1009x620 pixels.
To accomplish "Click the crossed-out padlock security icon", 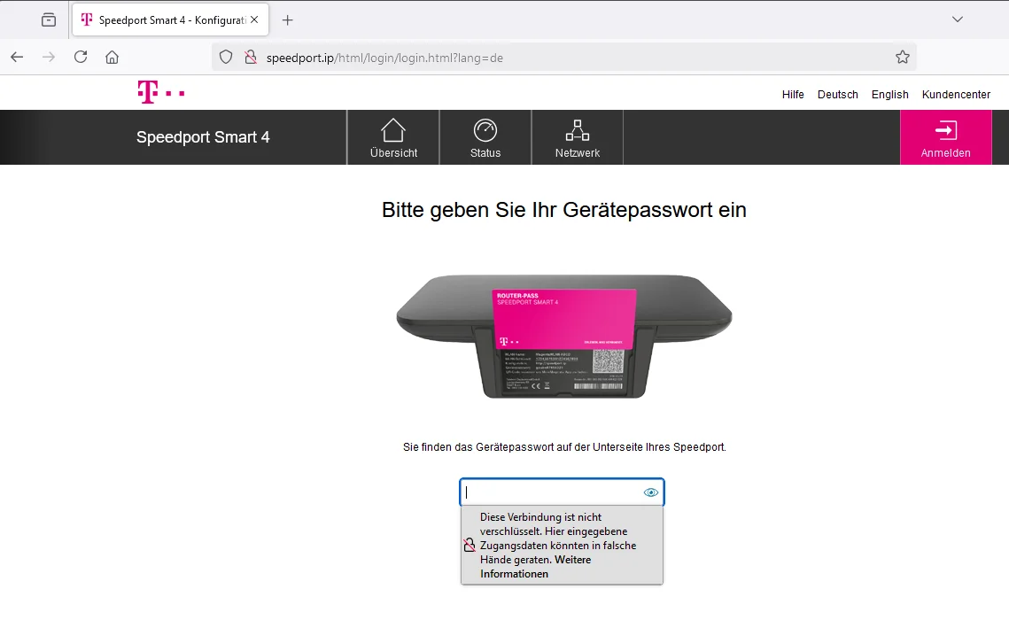I will pos(250,56).
